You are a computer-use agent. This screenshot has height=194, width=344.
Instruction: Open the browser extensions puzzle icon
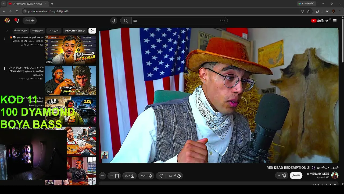(x=317, y=11)
